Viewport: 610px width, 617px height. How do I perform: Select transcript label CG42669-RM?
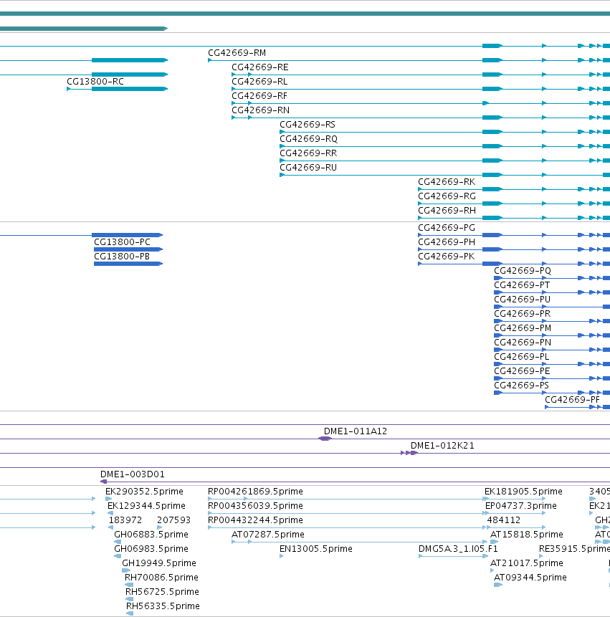[237, 53]
